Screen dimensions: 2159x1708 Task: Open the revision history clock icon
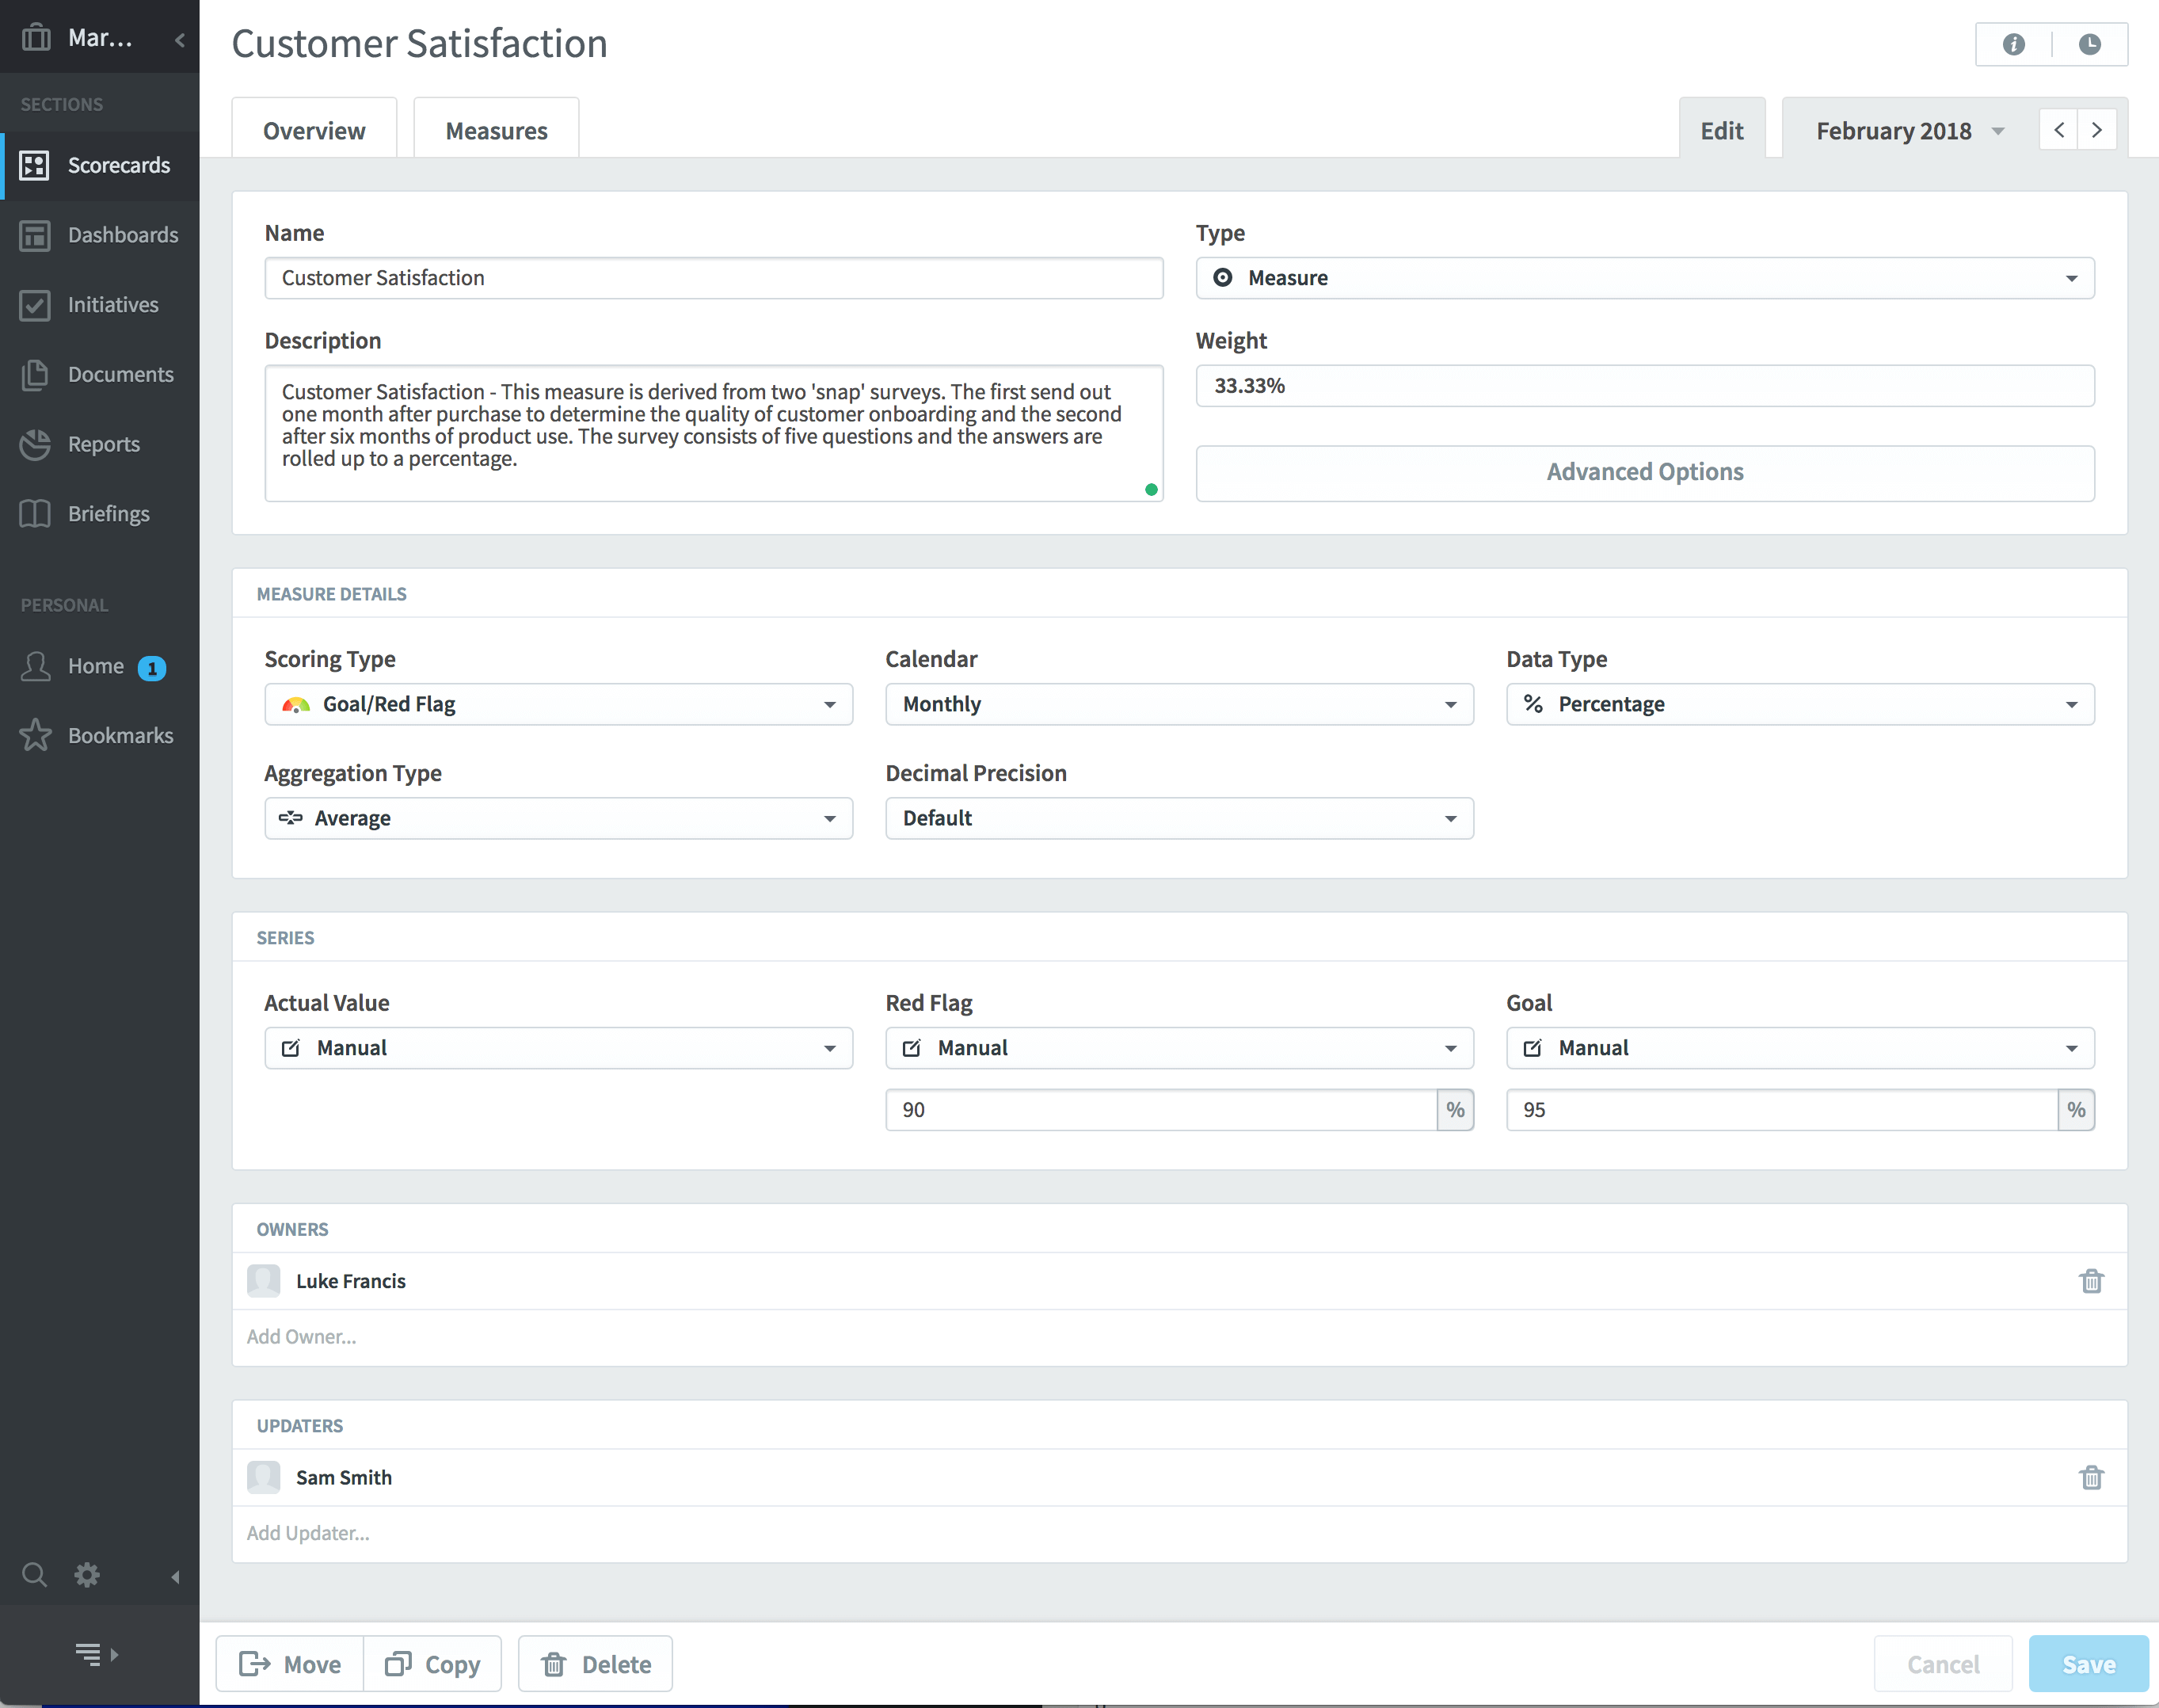(2089, 44)
